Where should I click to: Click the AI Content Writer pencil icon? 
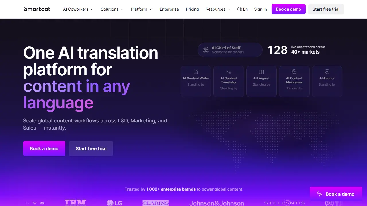196,72
